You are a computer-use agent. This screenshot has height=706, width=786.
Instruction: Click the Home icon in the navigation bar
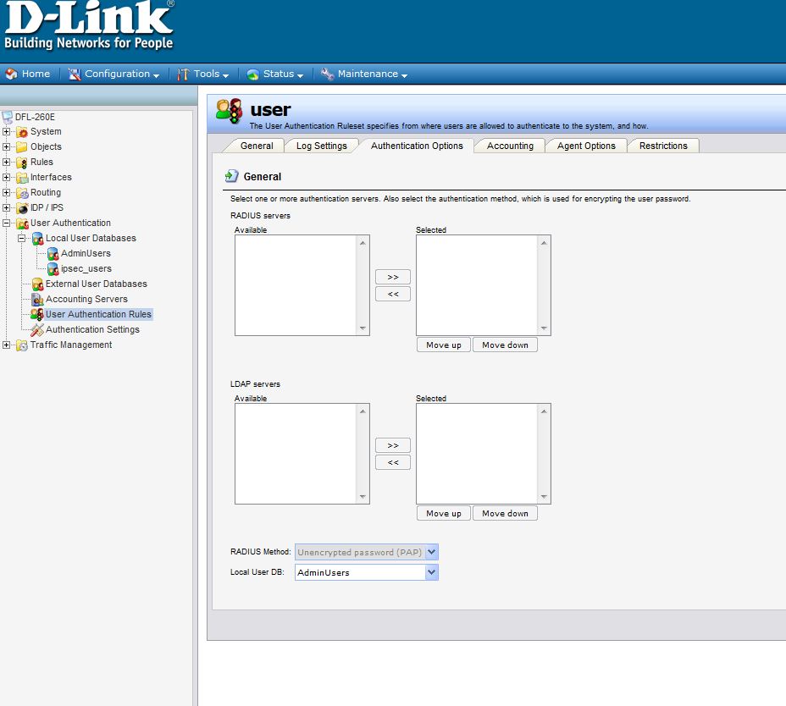pos(11,74)
